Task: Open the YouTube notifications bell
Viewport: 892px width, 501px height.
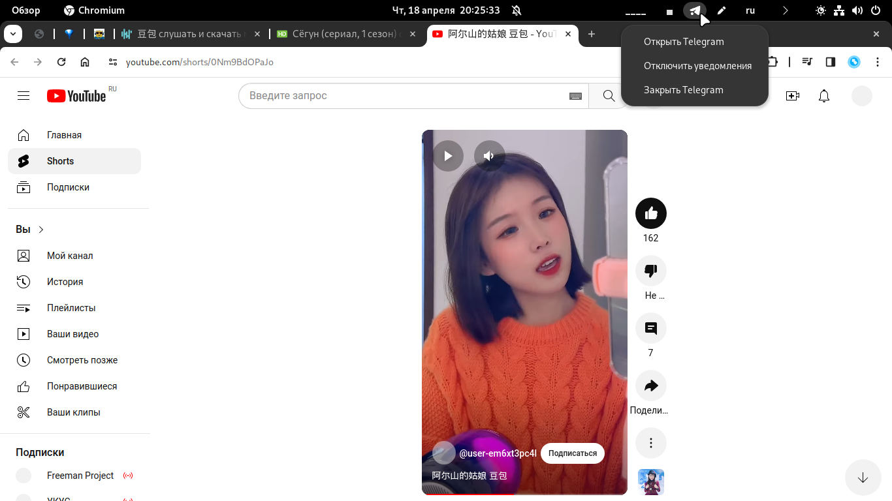Action: tap(824, 96)
